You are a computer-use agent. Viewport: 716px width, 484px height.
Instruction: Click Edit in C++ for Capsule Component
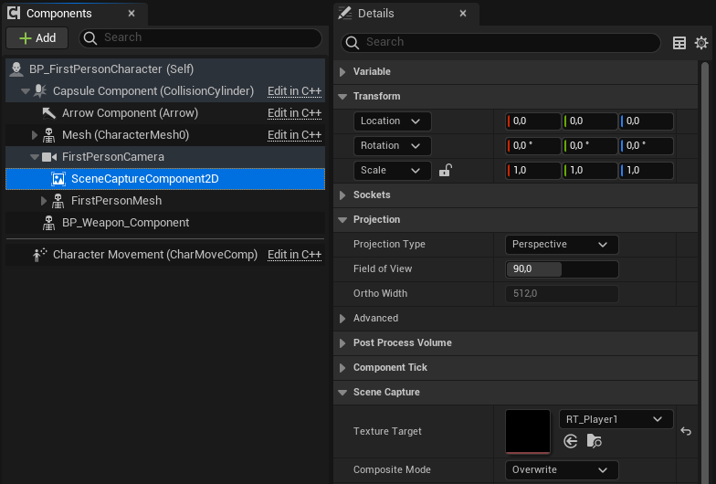294,91
